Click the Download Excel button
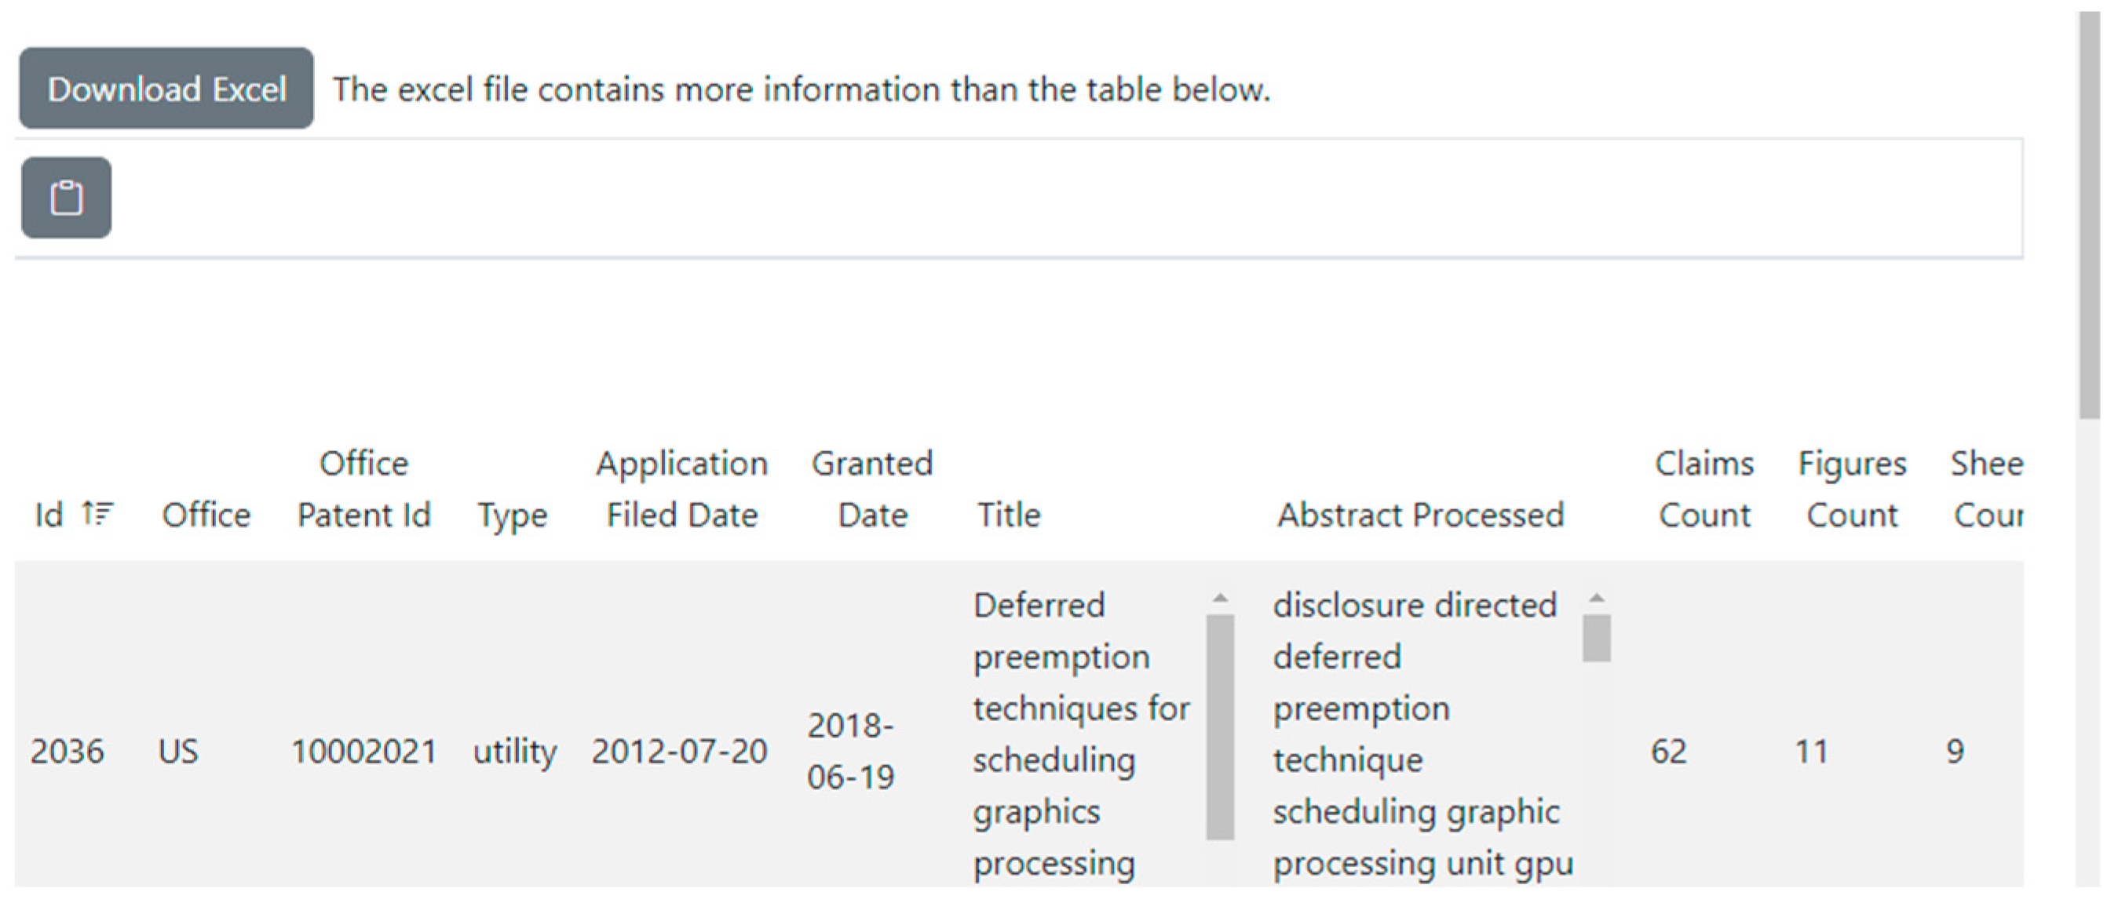Screen dimensions: 2118x903 pos(167,88)
